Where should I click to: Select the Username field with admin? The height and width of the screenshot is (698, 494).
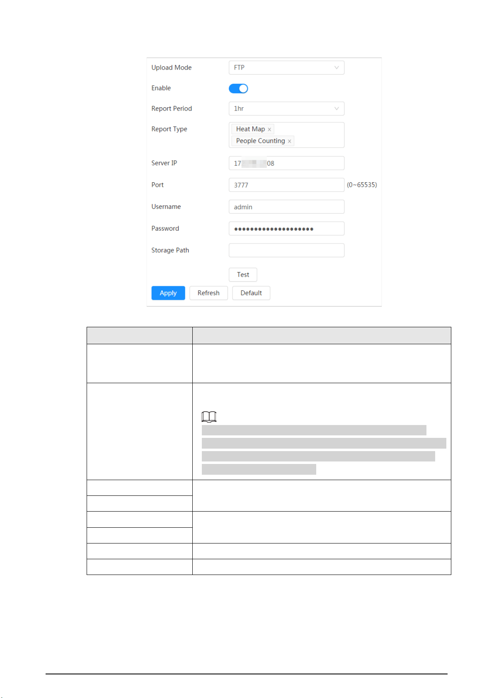coord(286,207)
